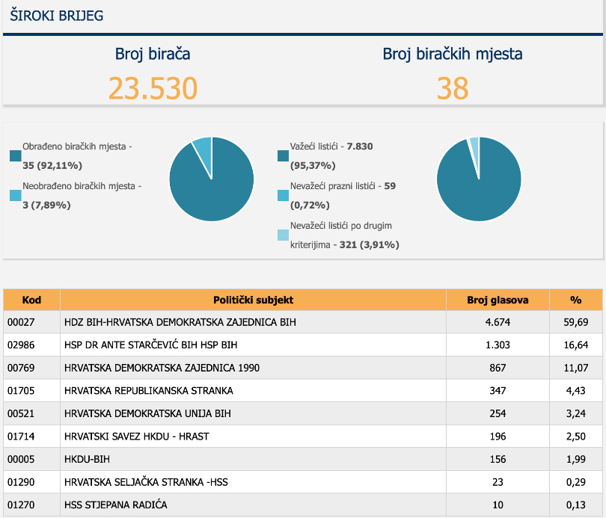Click the Kod column header
606x518 pixels.
point(31,300)
